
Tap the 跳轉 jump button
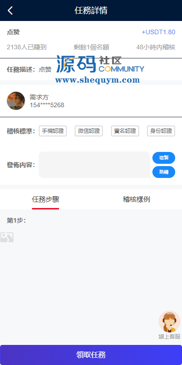(x=164, y=172)
